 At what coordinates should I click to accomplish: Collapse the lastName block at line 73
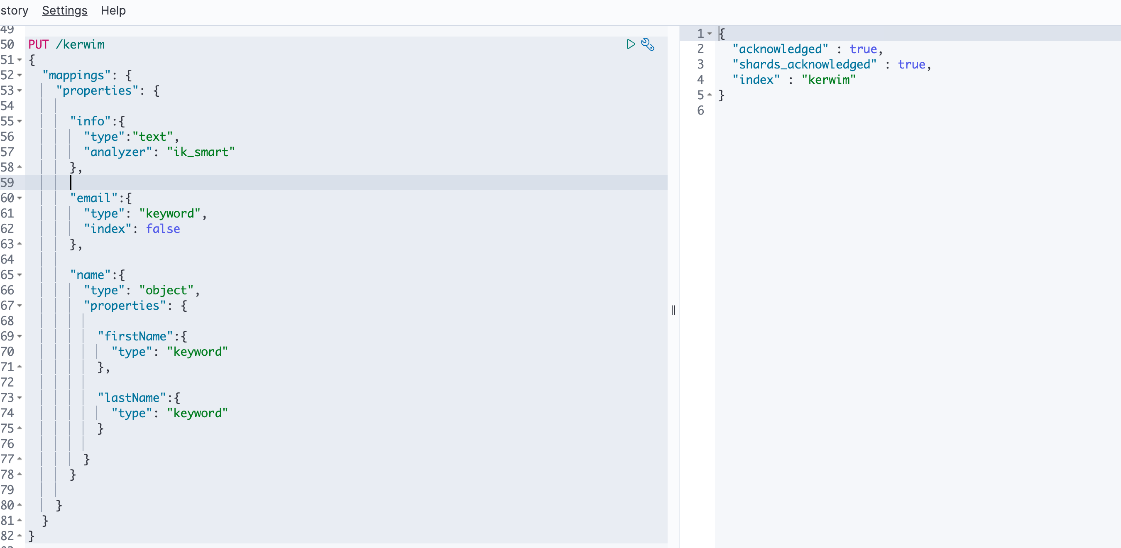pos(20,397)
